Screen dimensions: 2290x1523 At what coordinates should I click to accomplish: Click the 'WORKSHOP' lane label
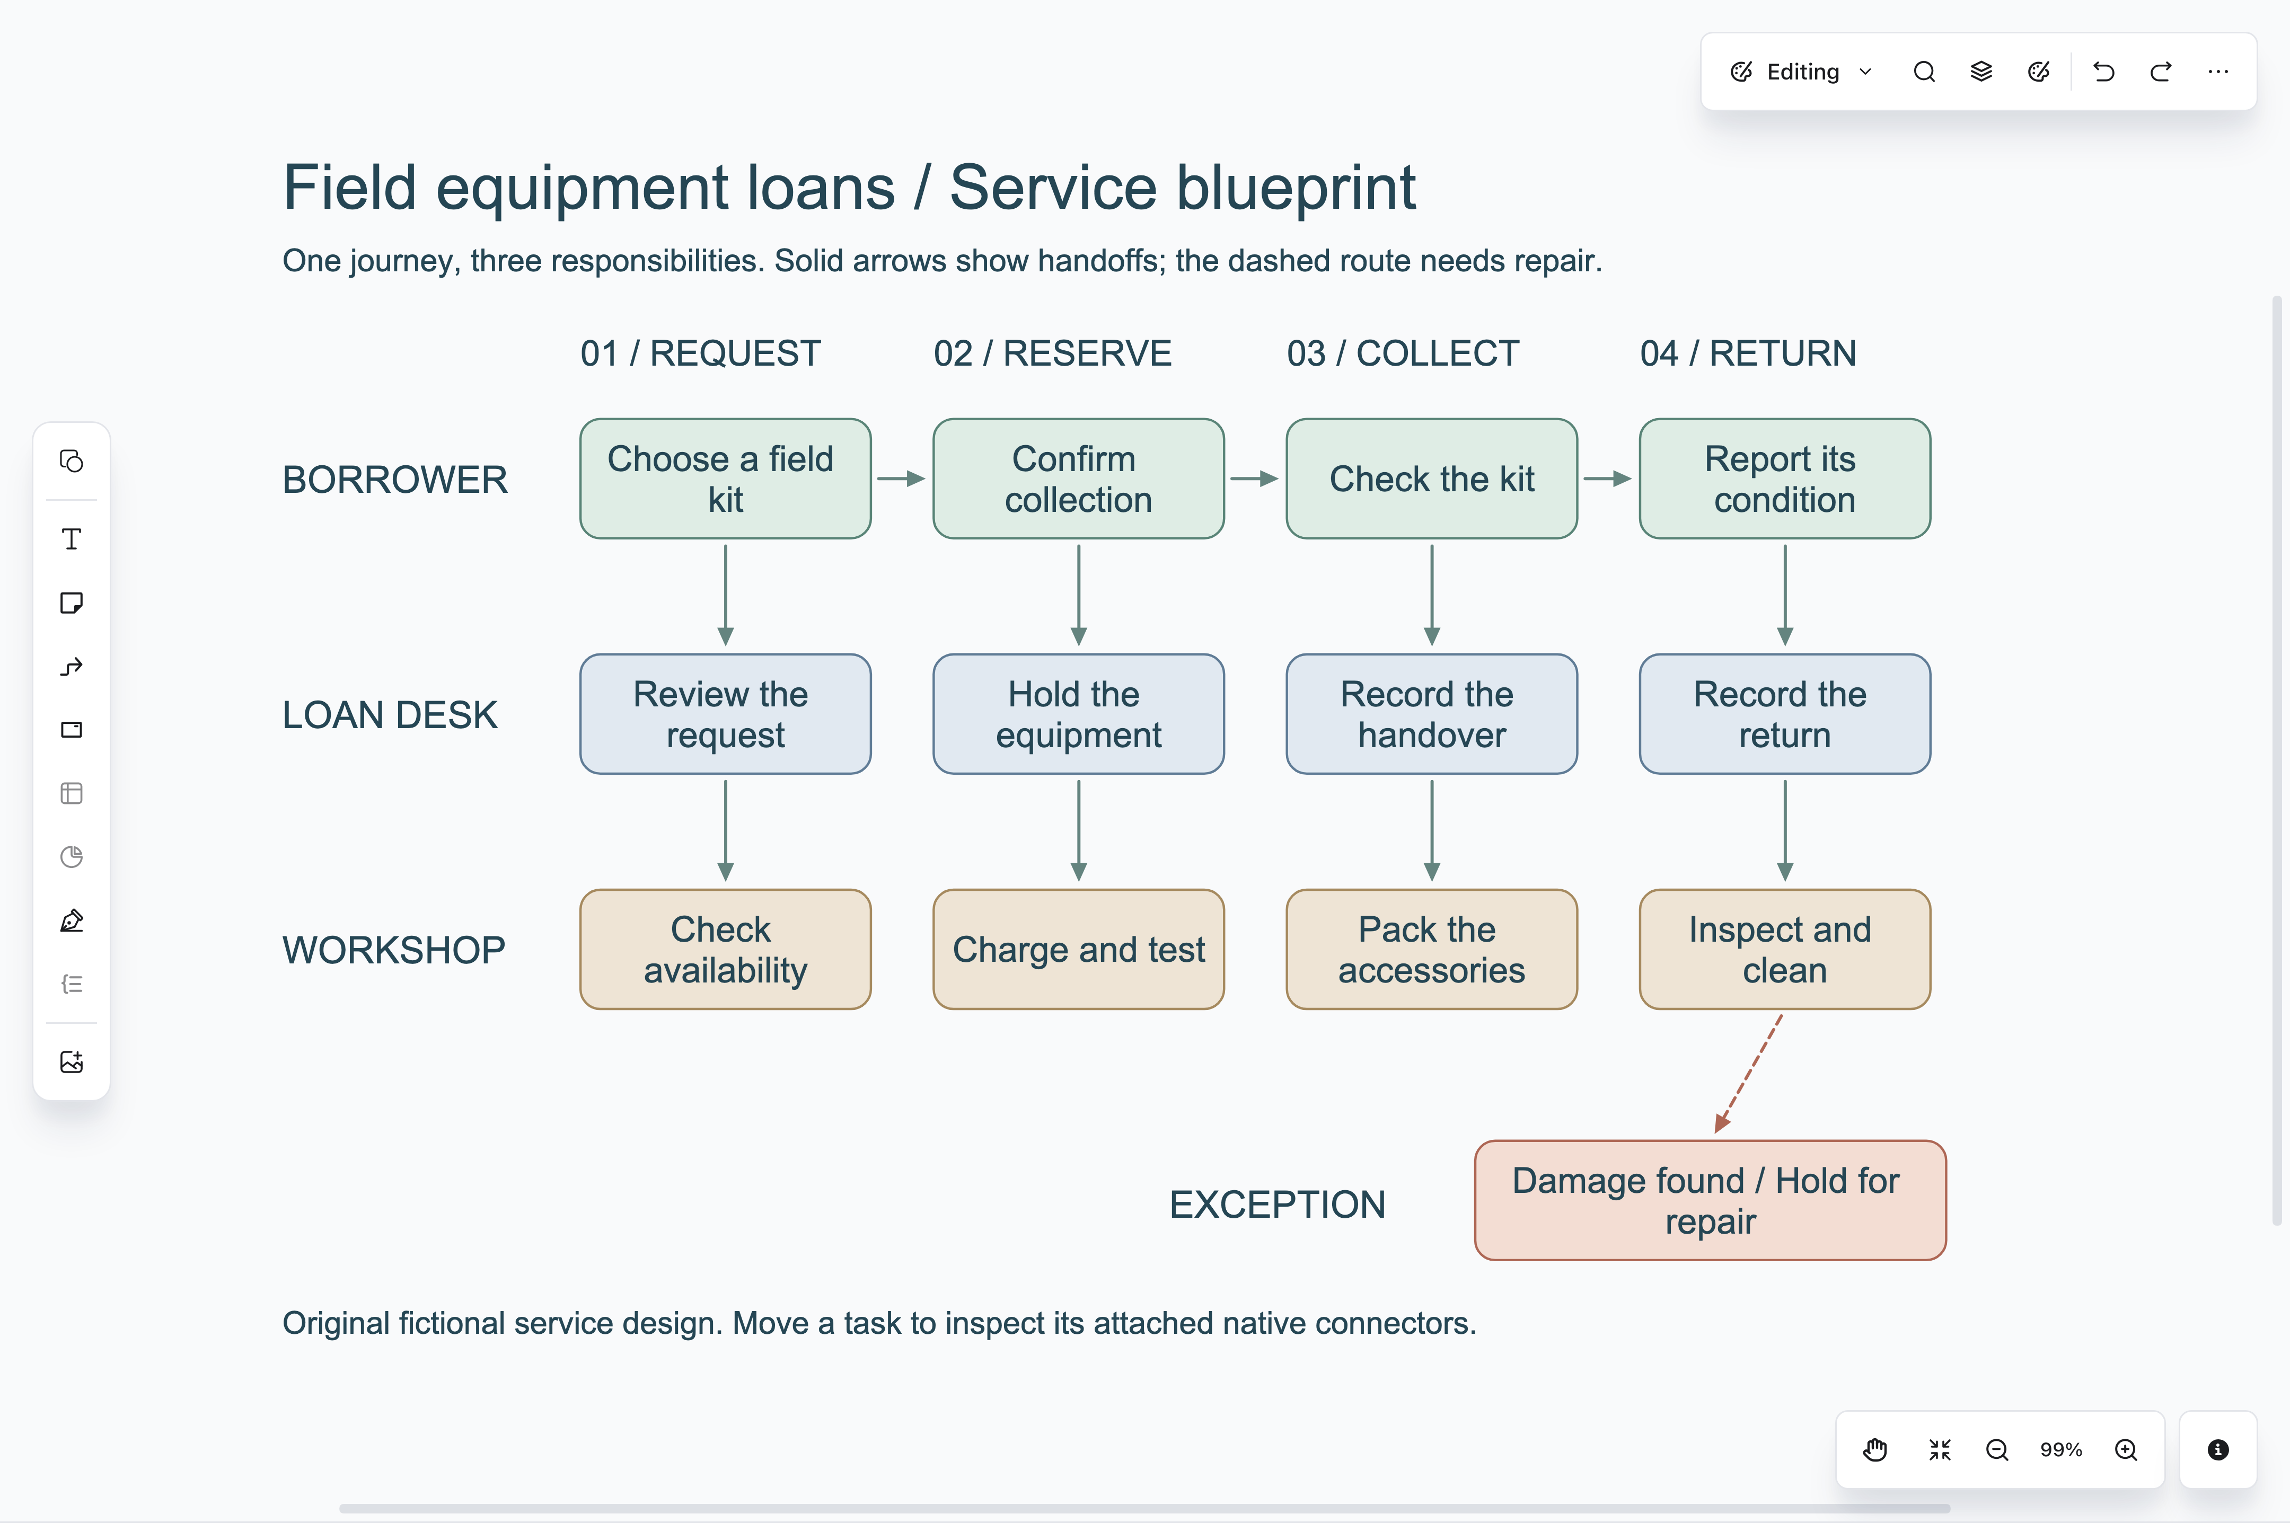point(393,950)
